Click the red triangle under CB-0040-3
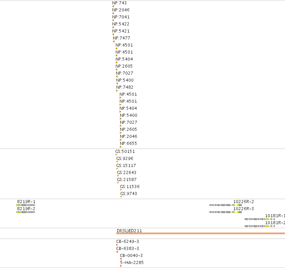 point(121,259)
